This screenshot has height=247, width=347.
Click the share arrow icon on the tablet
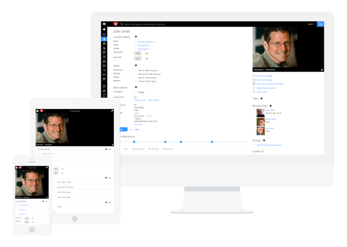pyautogui.click(x=112, y=111)
